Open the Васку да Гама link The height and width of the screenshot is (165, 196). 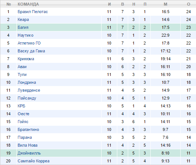tap(31, 51)
